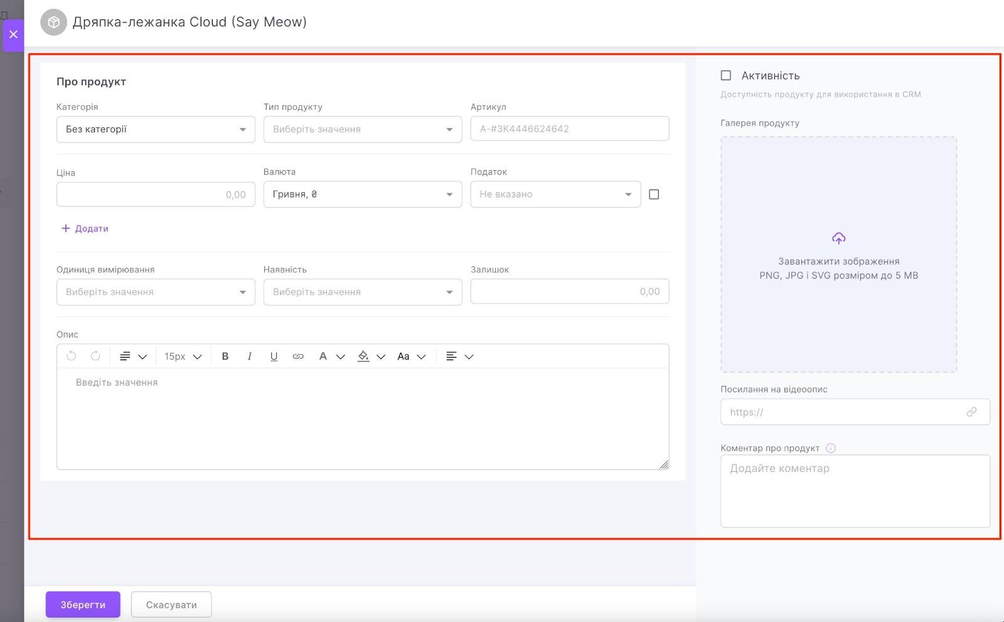Toggle underline formatting in description toolbar
This screenshot has height=622, width=1004.
coord(274,356)
